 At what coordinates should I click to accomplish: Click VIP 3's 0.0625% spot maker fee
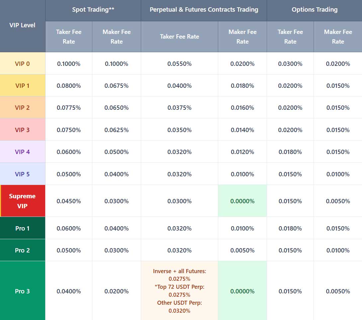point(117,129)
